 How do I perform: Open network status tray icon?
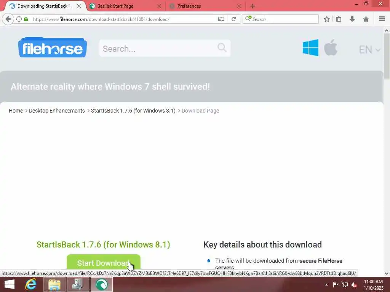pyautogui.click(x=345, y=284)
